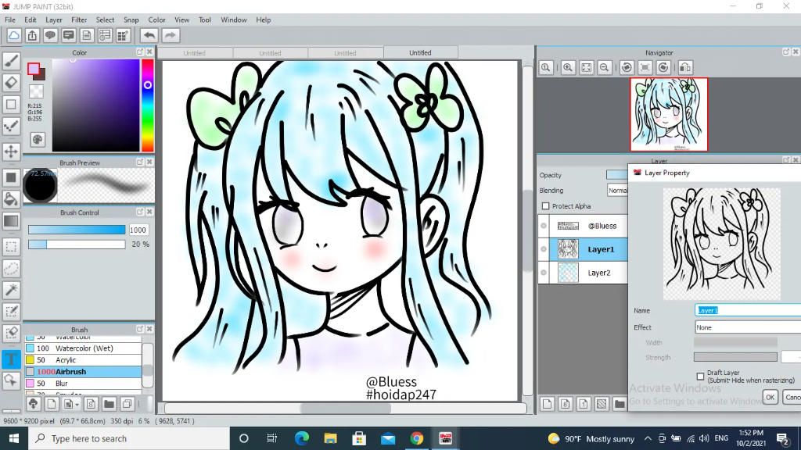Click rotate left icon in Navigator

(627, 67)
